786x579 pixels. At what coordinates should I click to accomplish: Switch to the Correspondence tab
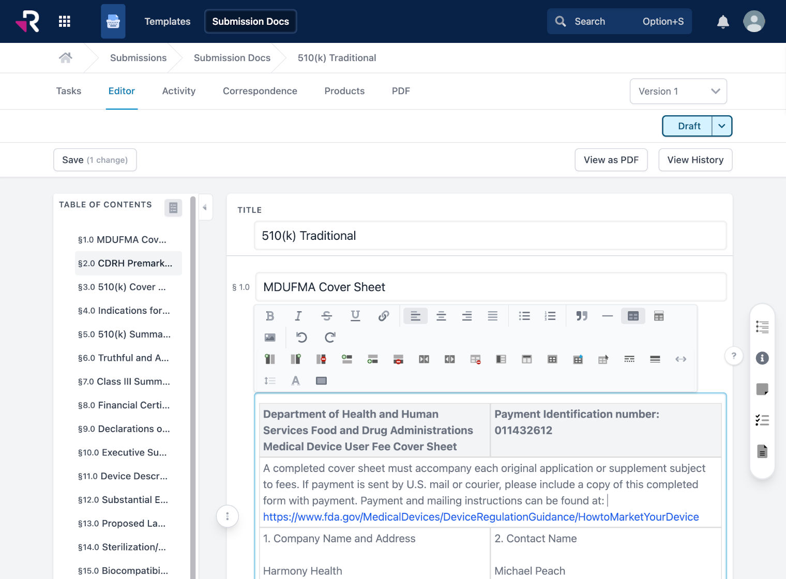coord(260,91)
